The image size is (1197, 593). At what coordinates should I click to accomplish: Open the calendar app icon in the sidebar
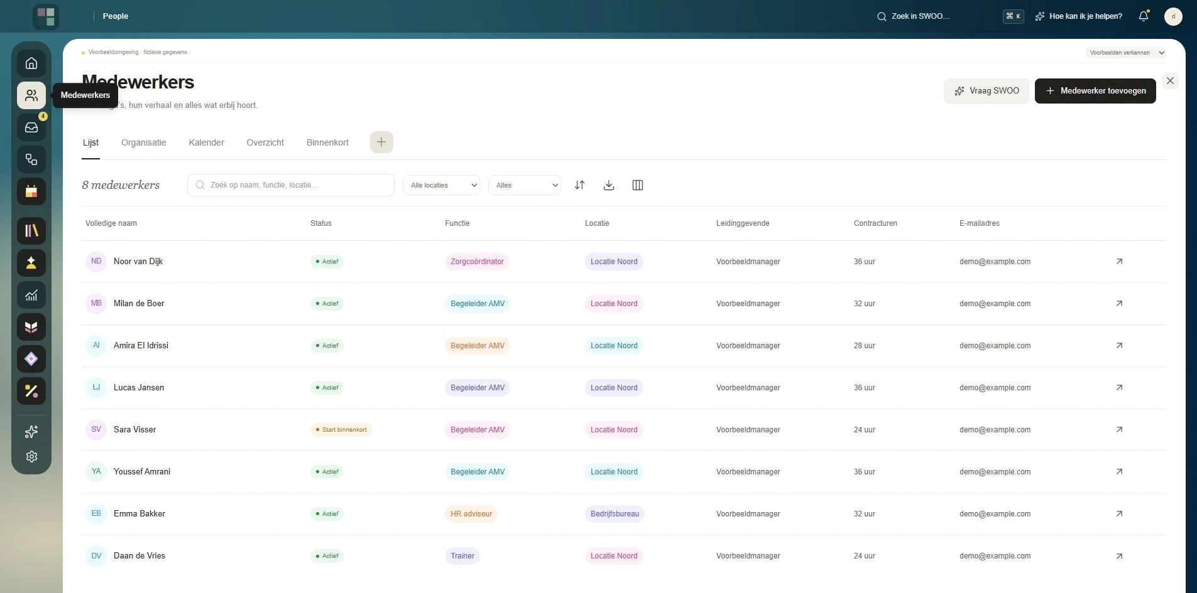tap(31, 191)
